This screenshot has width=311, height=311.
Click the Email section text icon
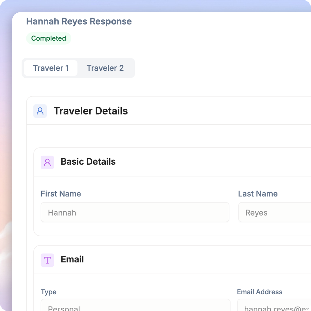pyautogui.click(x=47, y=260)
